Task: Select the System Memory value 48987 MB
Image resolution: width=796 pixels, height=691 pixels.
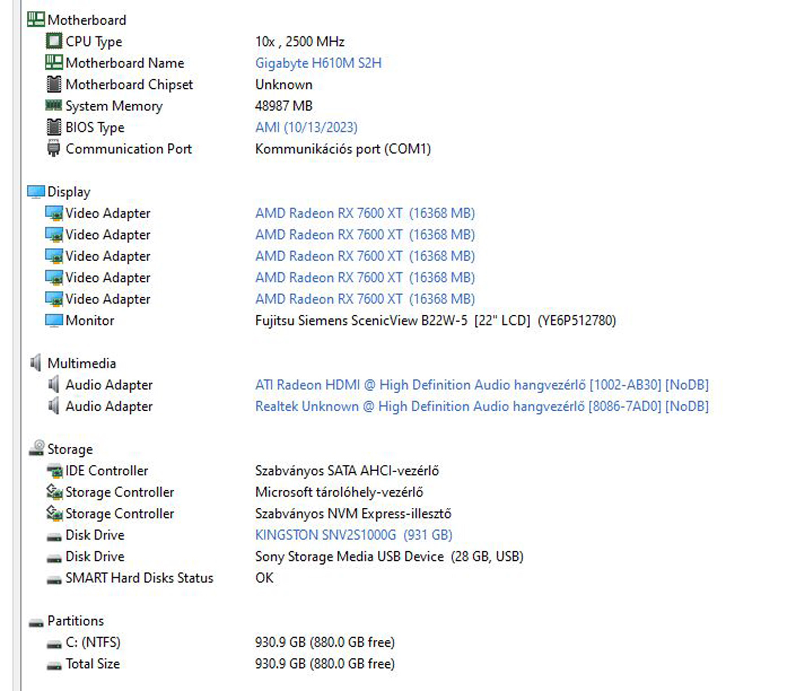Action: click(x=283, y=106)
